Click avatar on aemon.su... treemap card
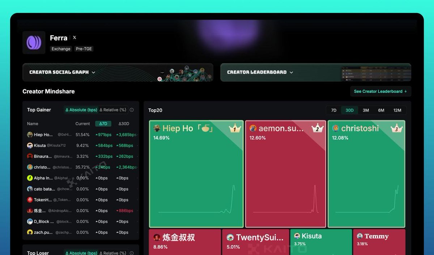The height and width of the screenshot is (255, 434). (x=253, y=129)
